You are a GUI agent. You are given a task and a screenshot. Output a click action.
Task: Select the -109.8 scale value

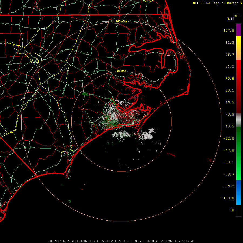click(228, 198)
